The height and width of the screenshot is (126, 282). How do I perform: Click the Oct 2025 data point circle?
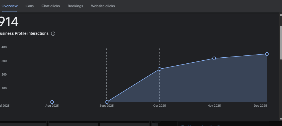point(159,69)
